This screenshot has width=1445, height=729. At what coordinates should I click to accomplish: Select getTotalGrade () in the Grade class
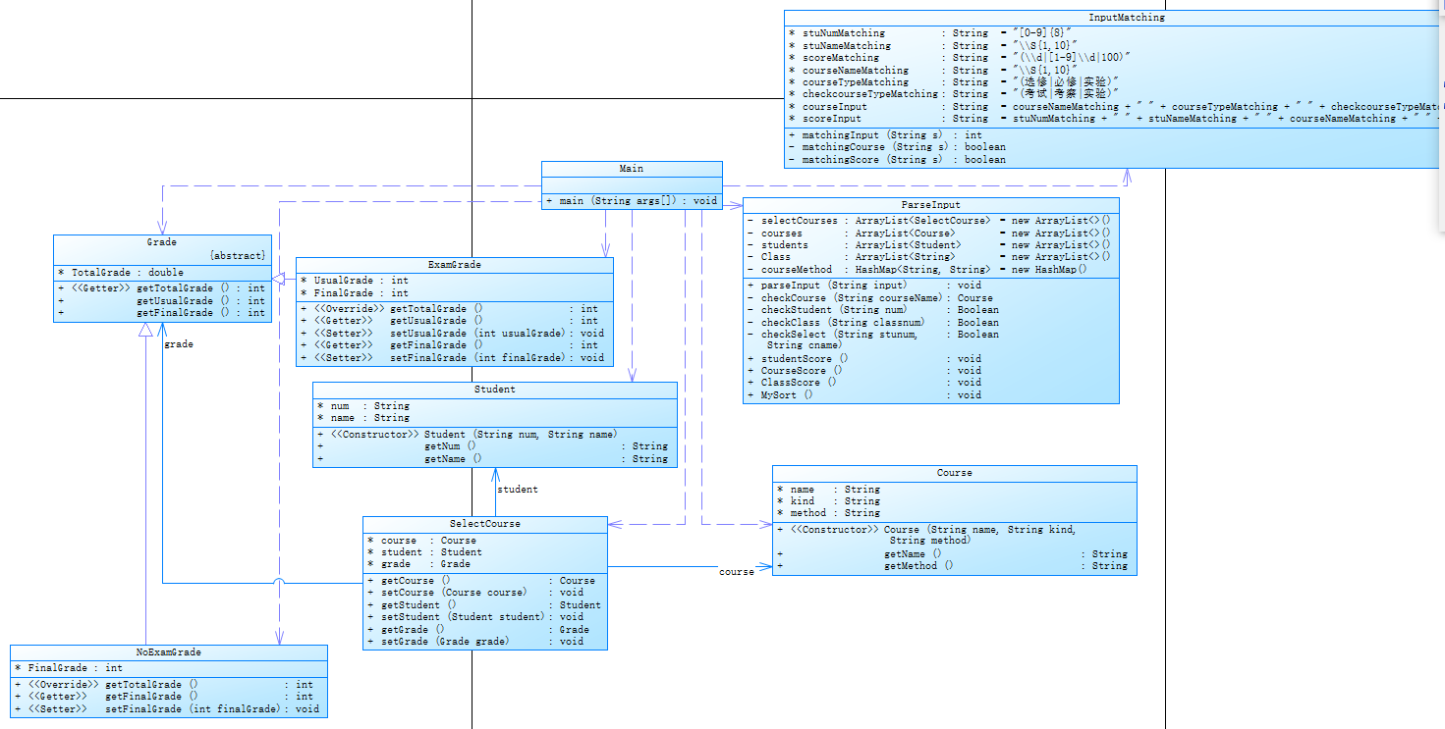pos(161,288)
